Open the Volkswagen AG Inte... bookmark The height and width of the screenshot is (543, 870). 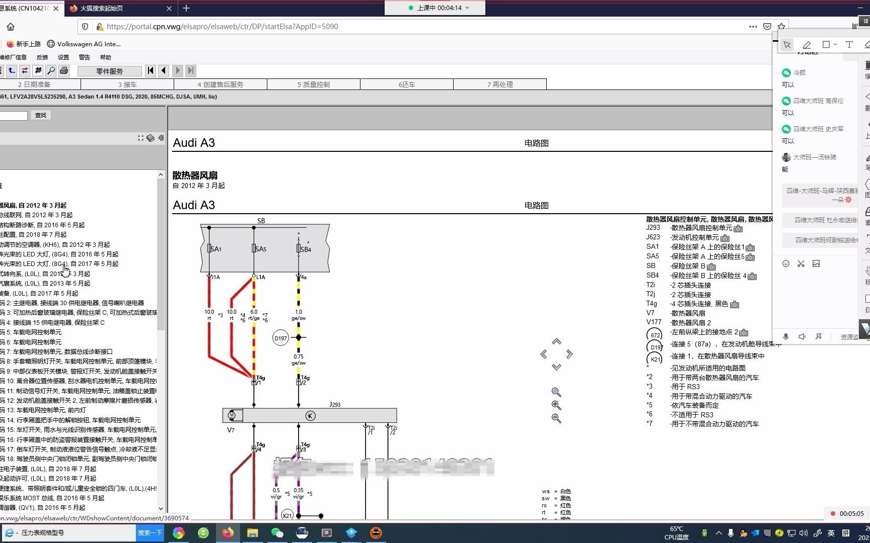[x=84, y=44]
